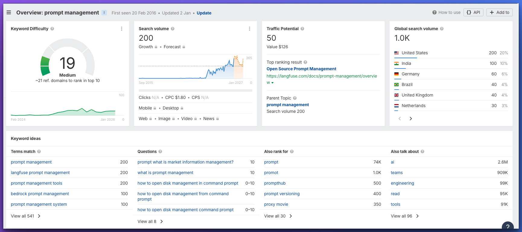
Task: Click the Traffic Potential help icon
Action: pyautogui.click(x=302, y=29)
